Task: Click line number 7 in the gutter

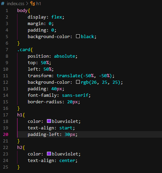Action: (7, 50)
